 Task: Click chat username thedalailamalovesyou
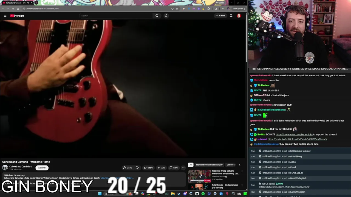(266, 144)
